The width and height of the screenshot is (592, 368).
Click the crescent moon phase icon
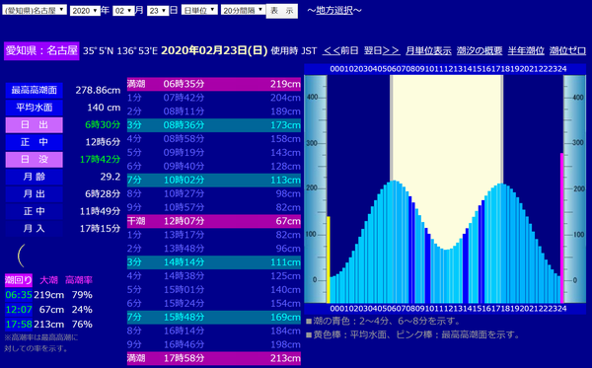click(x=21, y=256)
